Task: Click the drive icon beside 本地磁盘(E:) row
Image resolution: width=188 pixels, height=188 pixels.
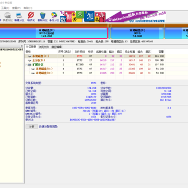Action: pos(33,69)
